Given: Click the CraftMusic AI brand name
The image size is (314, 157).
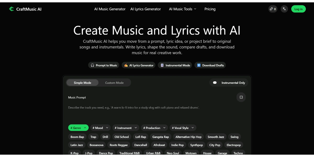Looking at the screenshot, I should pos(29,9).
